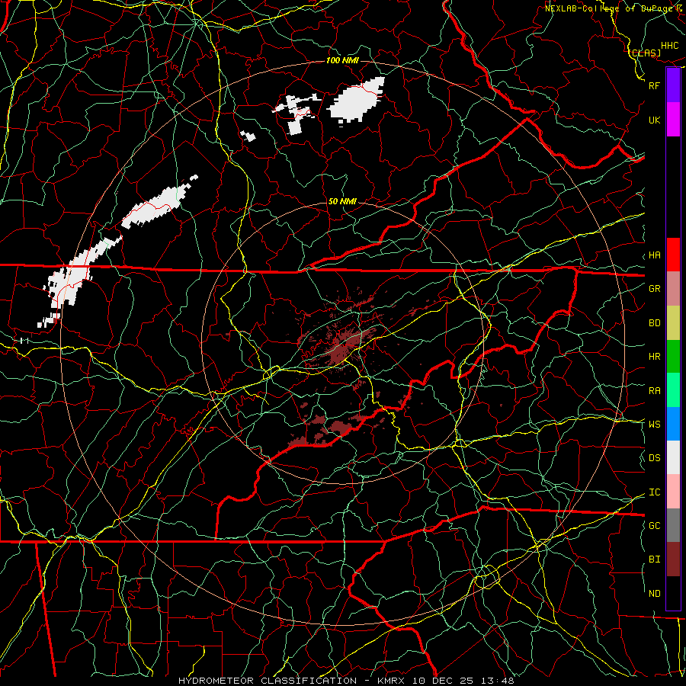Click the dusky pink GR graupel swatch

673,288
